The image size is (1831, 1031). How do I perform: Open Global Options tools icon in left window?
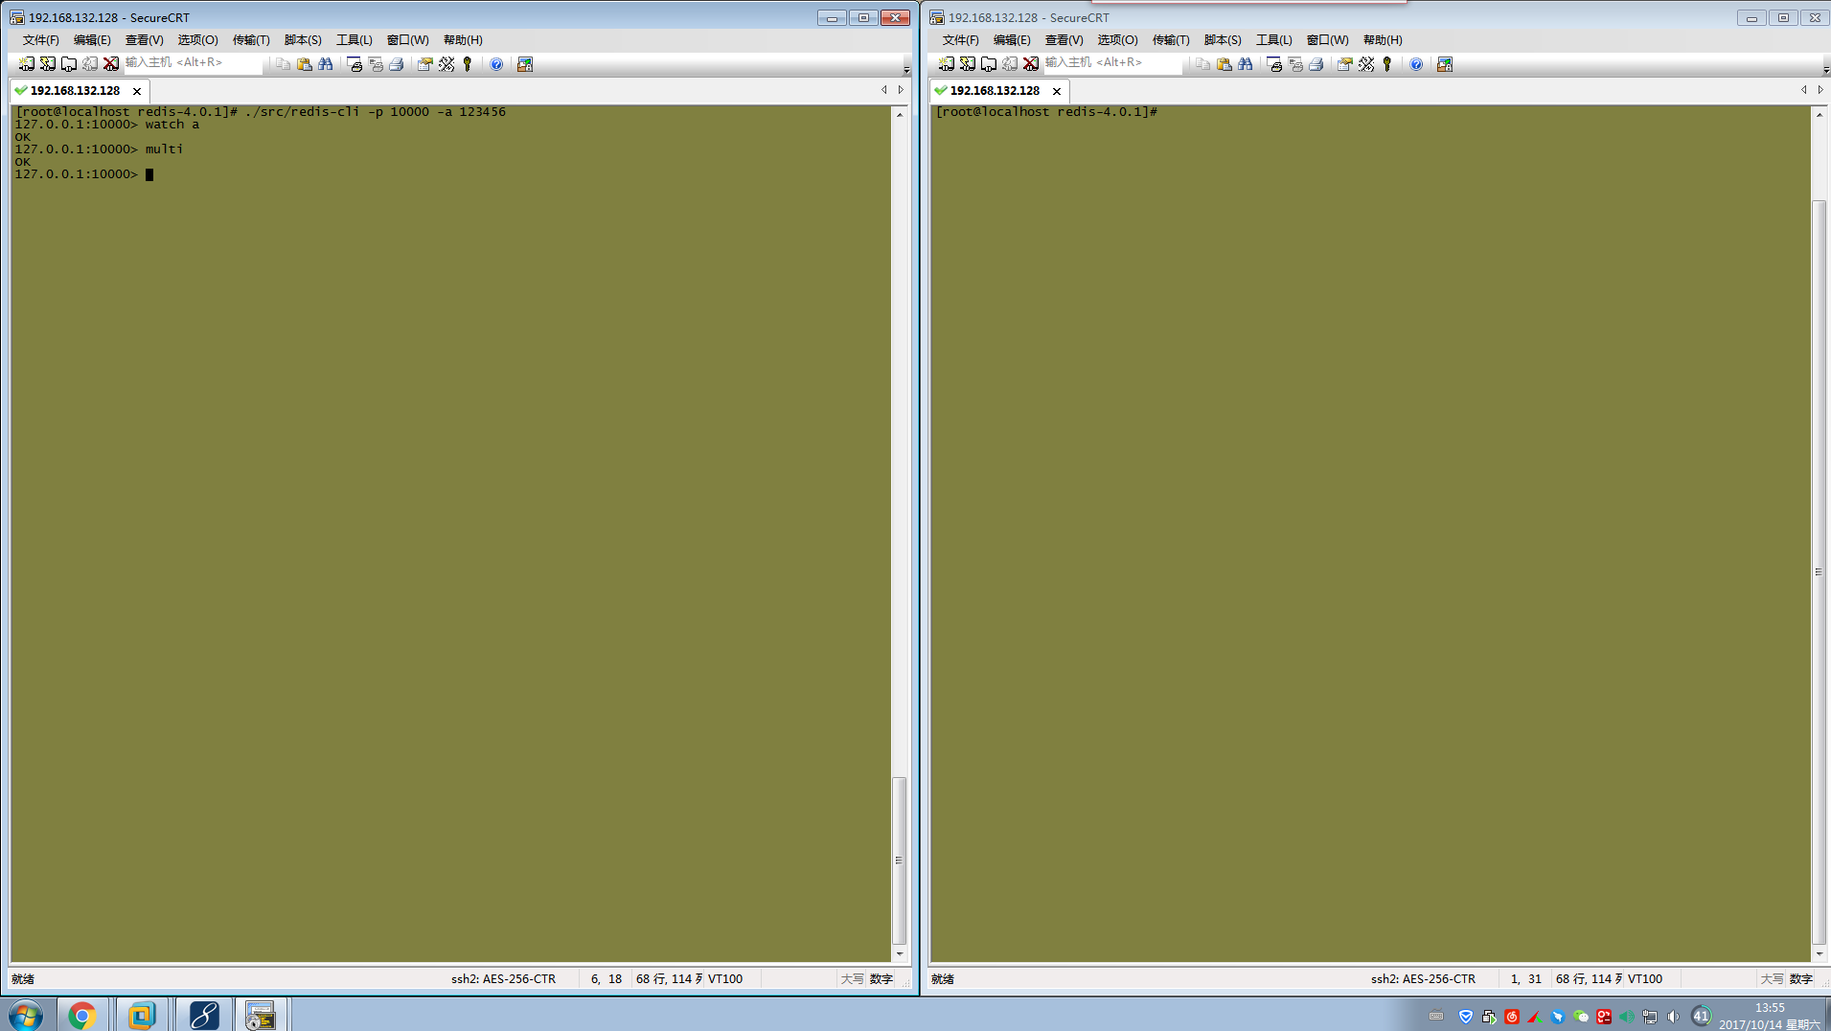(446, 64)
